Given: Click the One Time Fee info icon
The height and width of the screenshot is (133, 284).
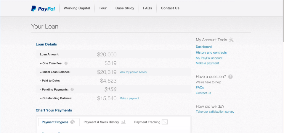Looking at the screenshot, I should [66, 63].
